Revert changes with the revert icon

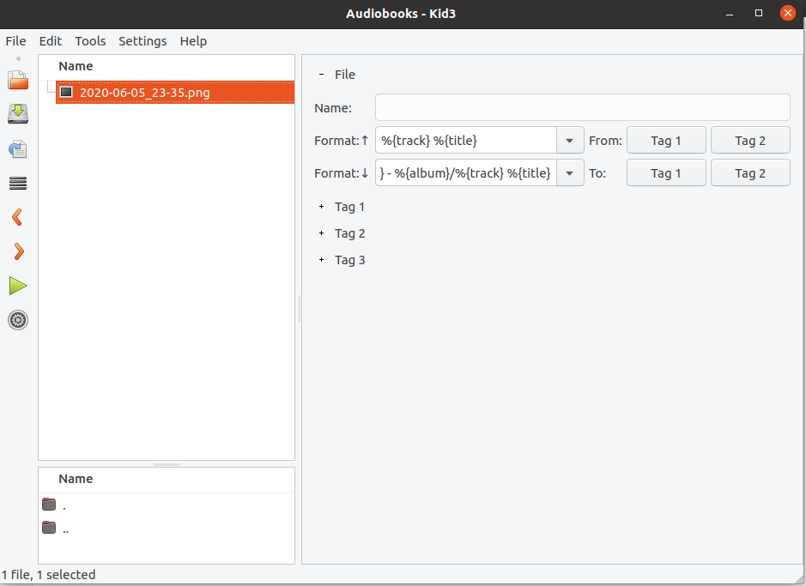17,148
